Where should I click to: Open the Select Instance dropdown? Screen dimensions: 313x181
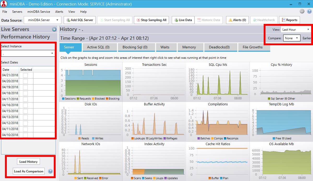pos(28,53)
